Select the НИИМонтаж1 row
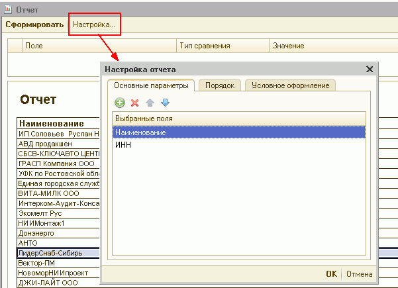 point(58,223)
